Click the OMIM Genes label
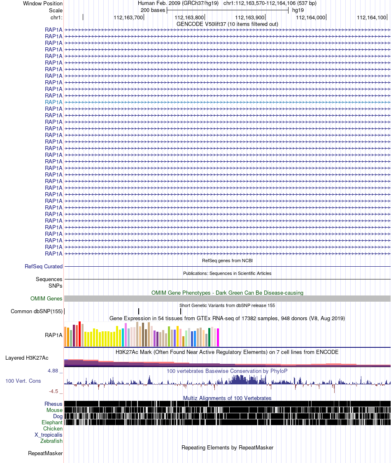The height and width of the screenshot is (463, 391). (47, 298)
